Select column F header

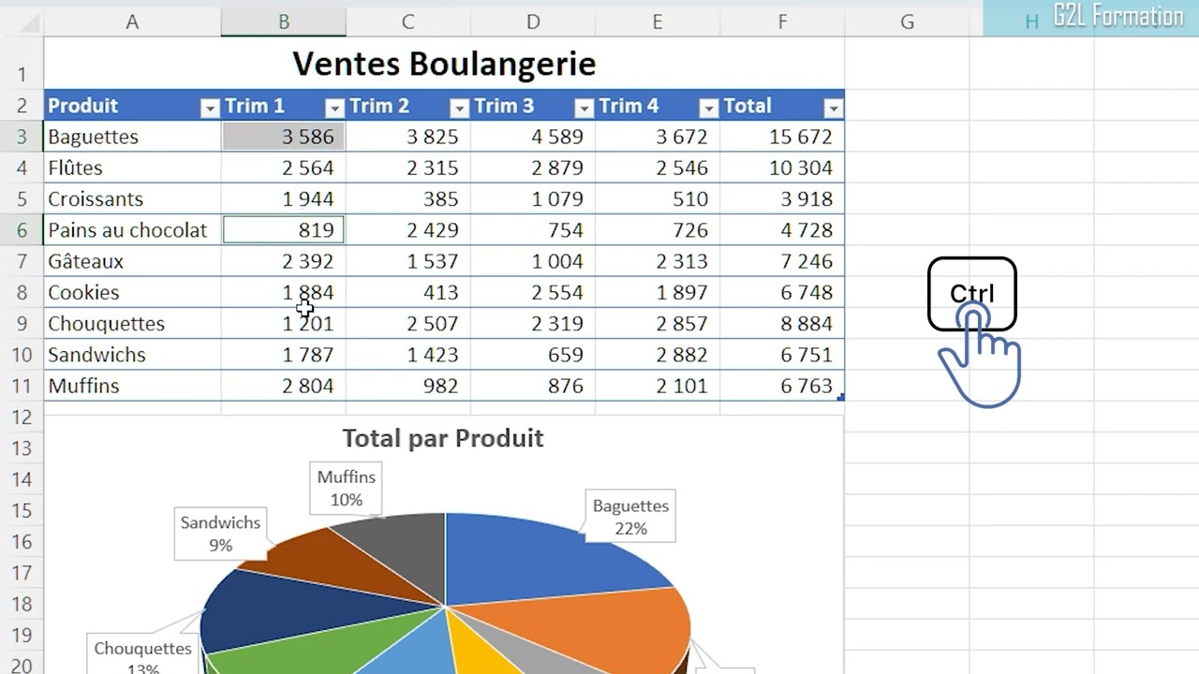pos(782,22)
